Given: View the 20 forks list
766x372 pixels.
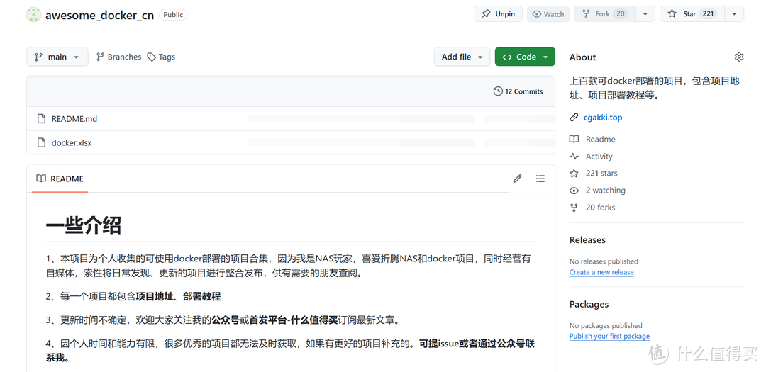Looking at the screenshot, I should 601,208.
